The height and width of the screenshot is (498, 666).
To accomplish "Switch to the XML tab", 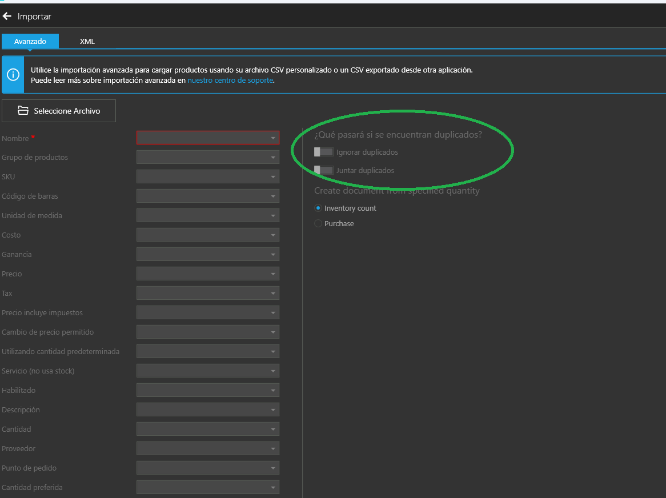I will click(87, 42).
